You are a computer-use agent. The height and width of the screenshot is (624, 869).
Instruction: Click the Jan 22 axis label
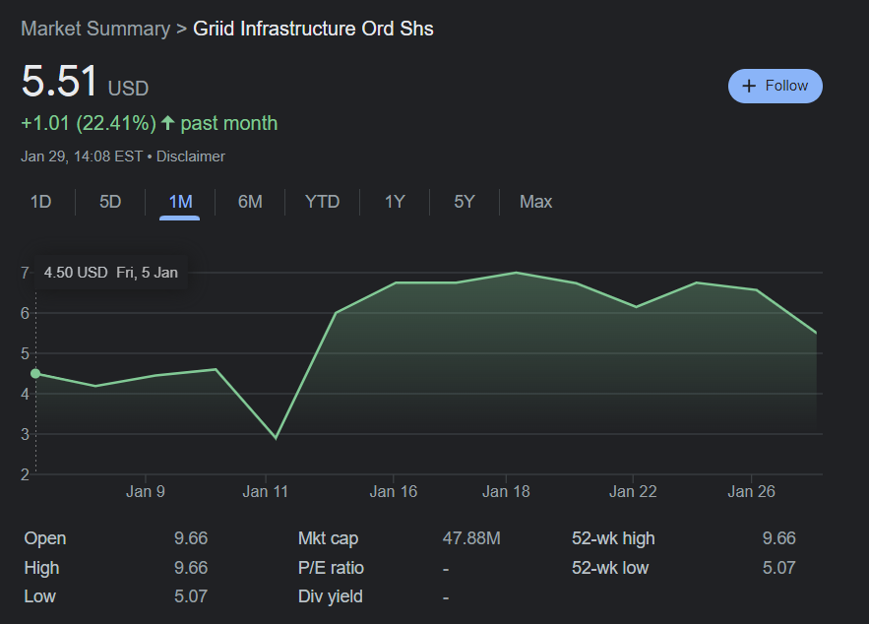tap(633, 491)
